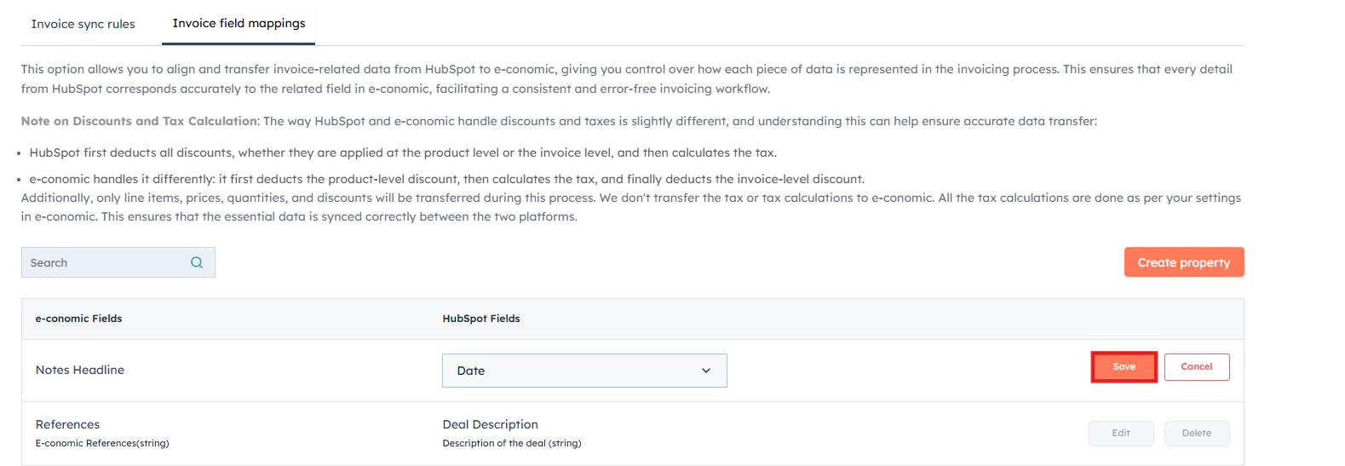
Task: Click the E-conomic References(string) subtext
Action: click(102, 443)
